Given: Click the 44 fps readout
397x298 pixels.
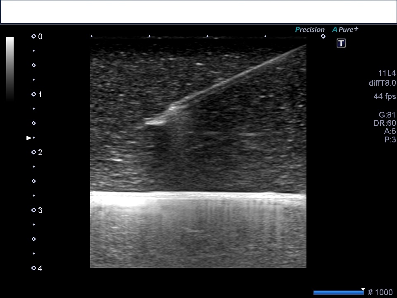Looking at the screenshot, I should (385, 96).
